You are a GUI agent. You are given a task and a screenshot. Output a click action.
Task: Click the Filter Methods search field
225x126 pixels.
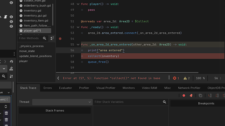pyautogui.click(x=30, y=38)
